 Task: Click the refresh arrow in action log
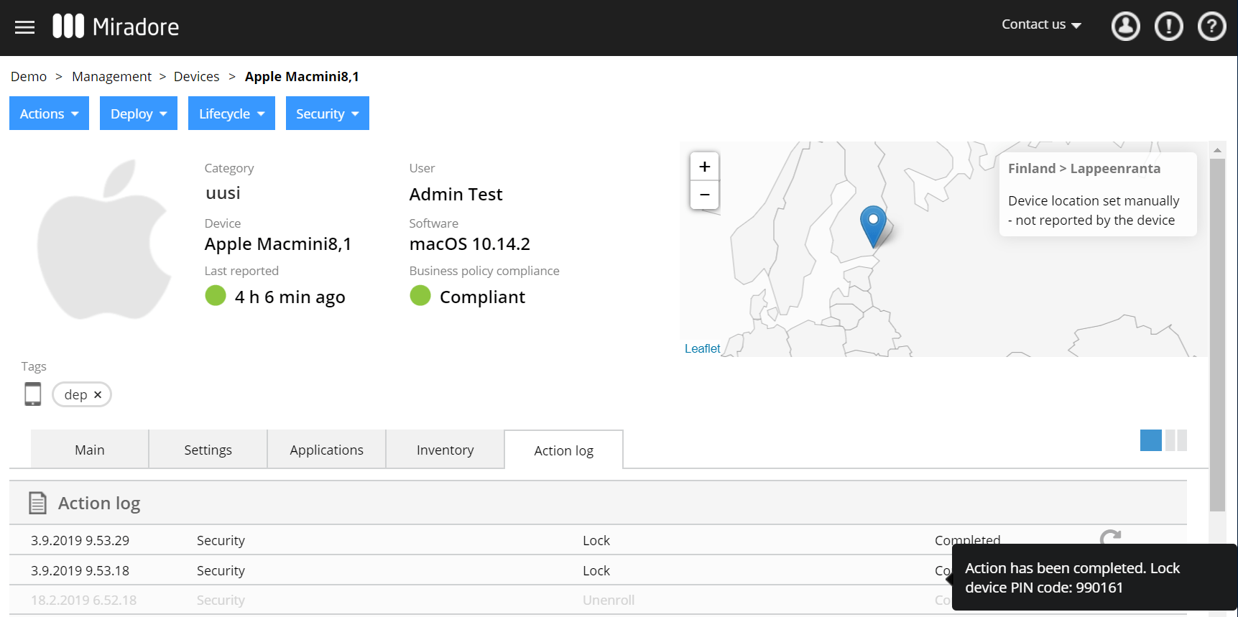tap(1110, 537)
